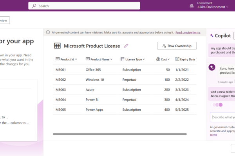Click the Search field in the top bar

coord(84,6)
